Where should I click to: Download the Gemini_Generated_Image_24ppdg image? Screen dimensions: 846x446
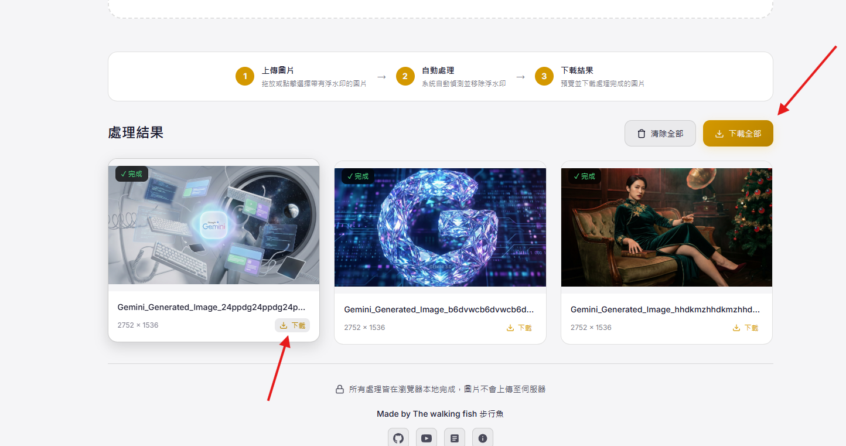292,325
